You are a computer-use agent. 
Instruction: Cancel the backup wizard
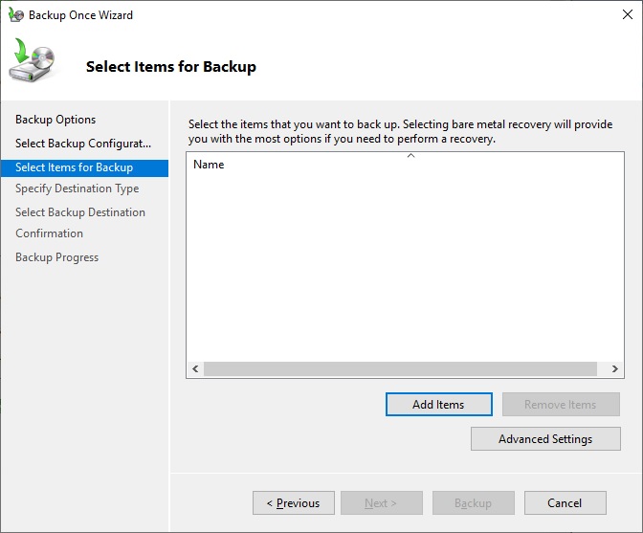[x=565, y=503]
